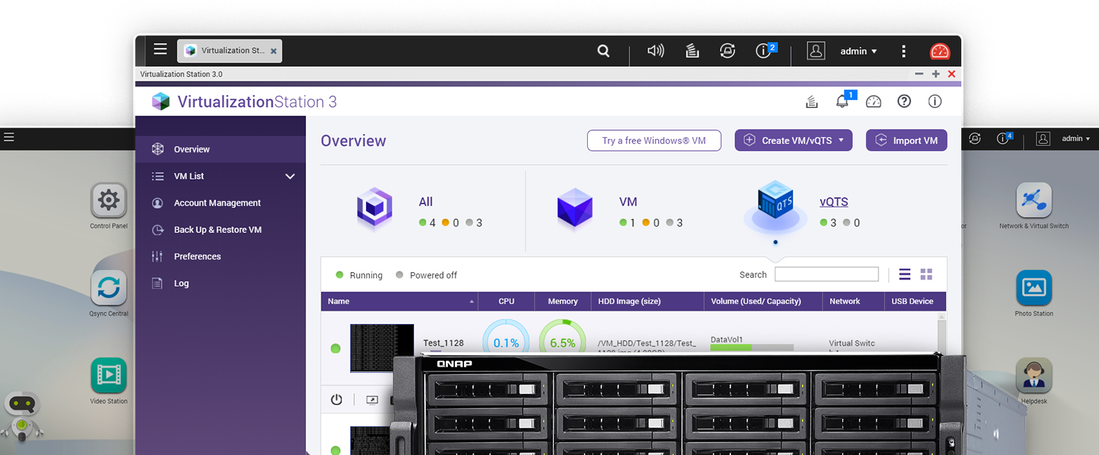Click the vQTS link

[833, 202]
